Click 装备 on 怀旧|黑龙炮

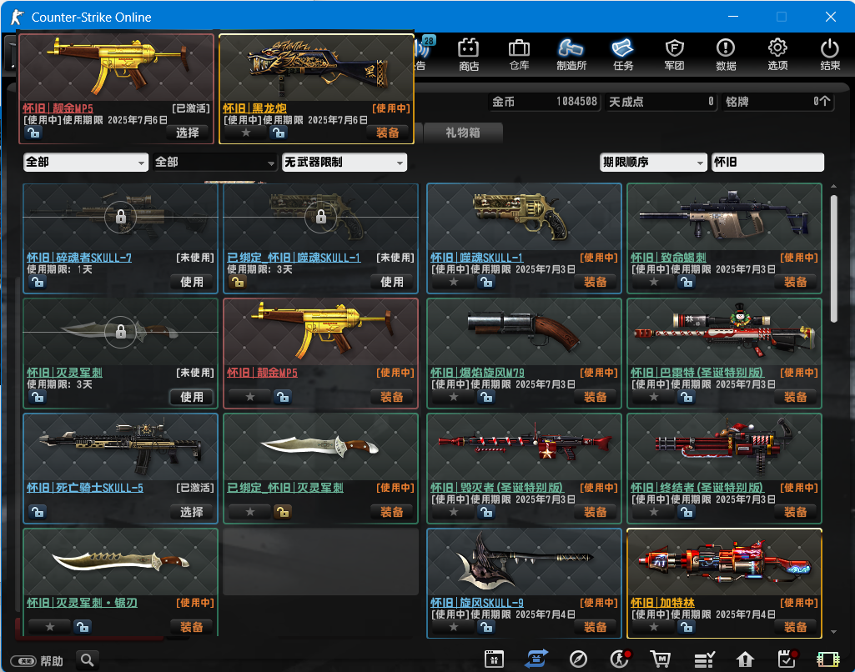pos(387,133)
